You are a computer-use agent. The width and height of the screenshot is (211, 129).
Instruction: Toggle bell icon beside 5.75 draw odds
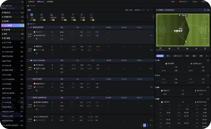(x=52, y=39)
